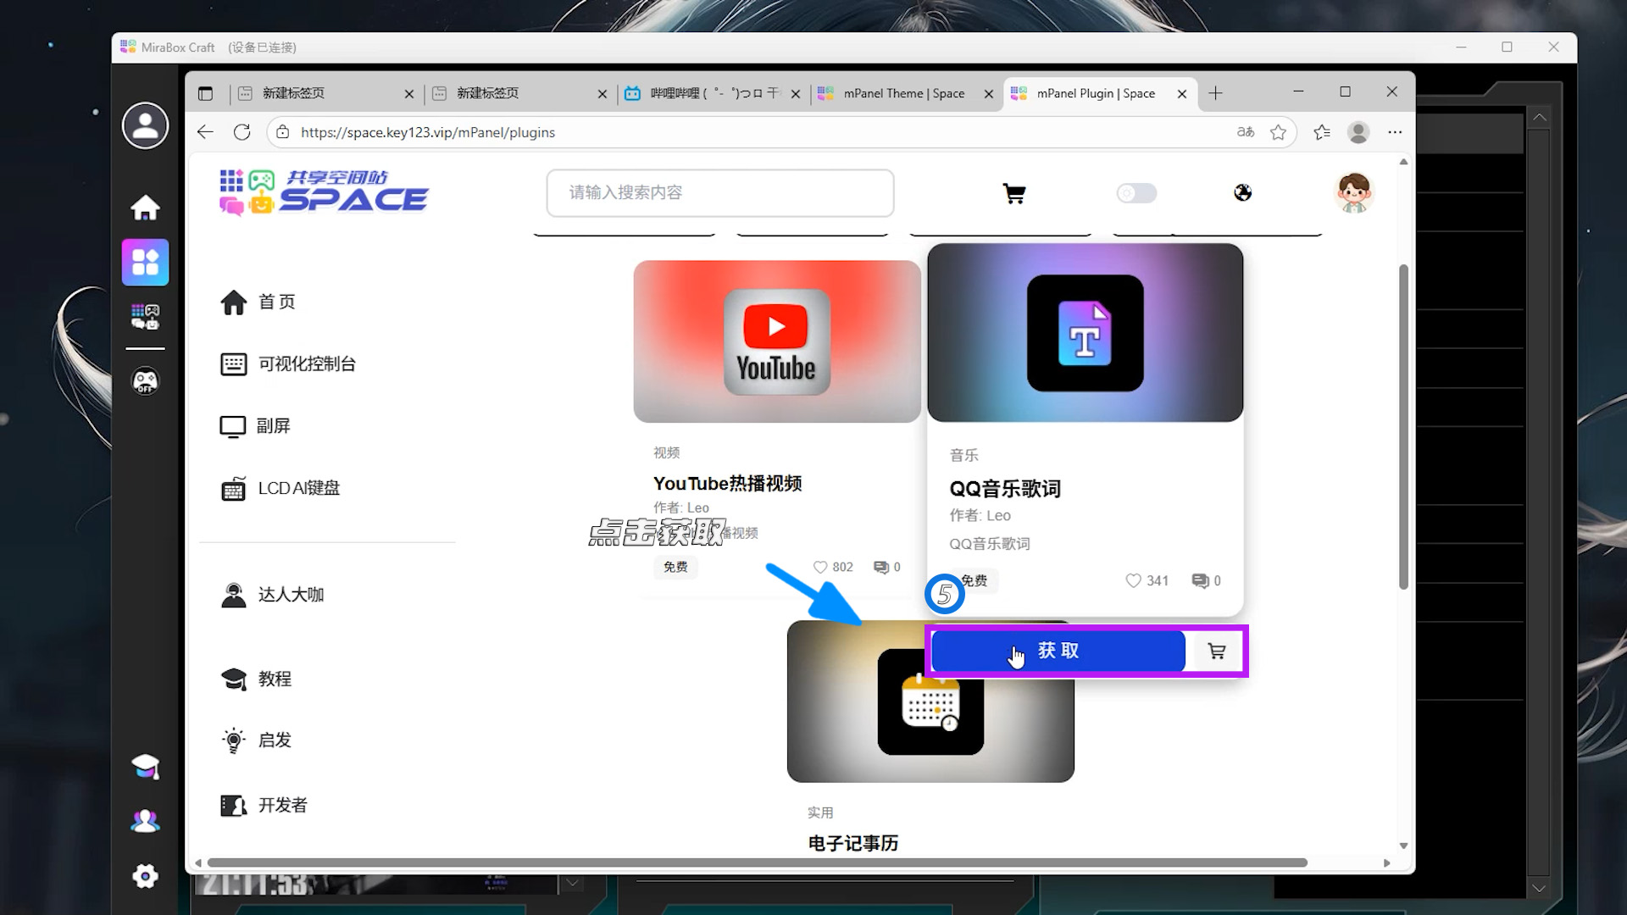Viewport: 1627px width, 915px height.
Task: Like the YouTube热播视频 plugin heart
Action: [x=820, y=567]
